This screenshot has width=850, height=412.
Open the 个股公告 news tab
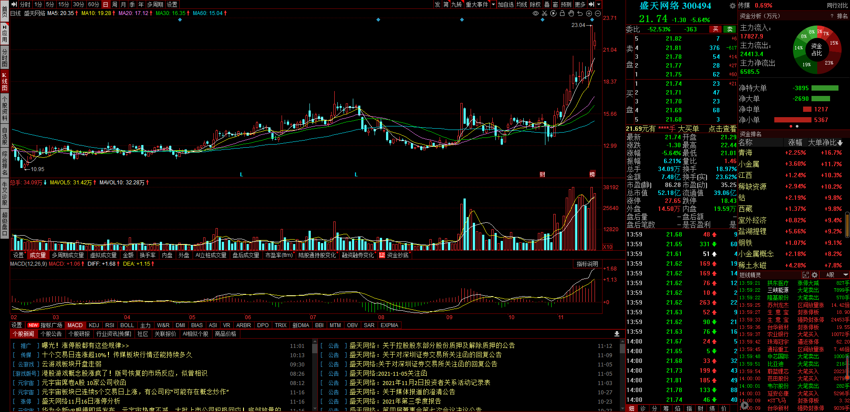(x=51, y=334)
